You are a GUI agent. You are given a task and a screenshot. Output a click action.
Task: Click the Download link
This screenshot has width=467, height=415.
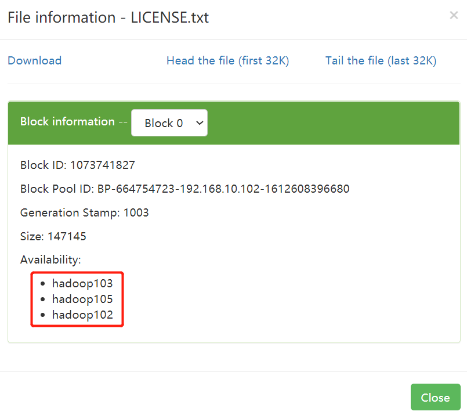click(34, 60)
